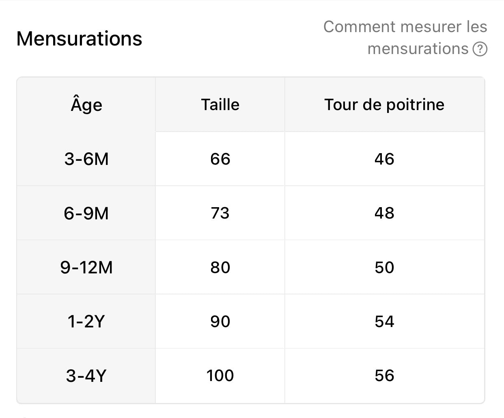Click the question mark help icon
The image size is (504, 418).
tap(480, 49)
